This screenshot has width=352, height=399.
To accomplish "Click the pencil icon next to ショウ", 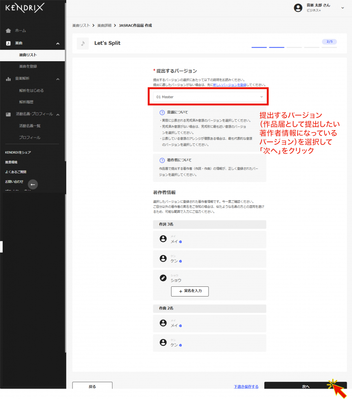I will pos(163,278).
